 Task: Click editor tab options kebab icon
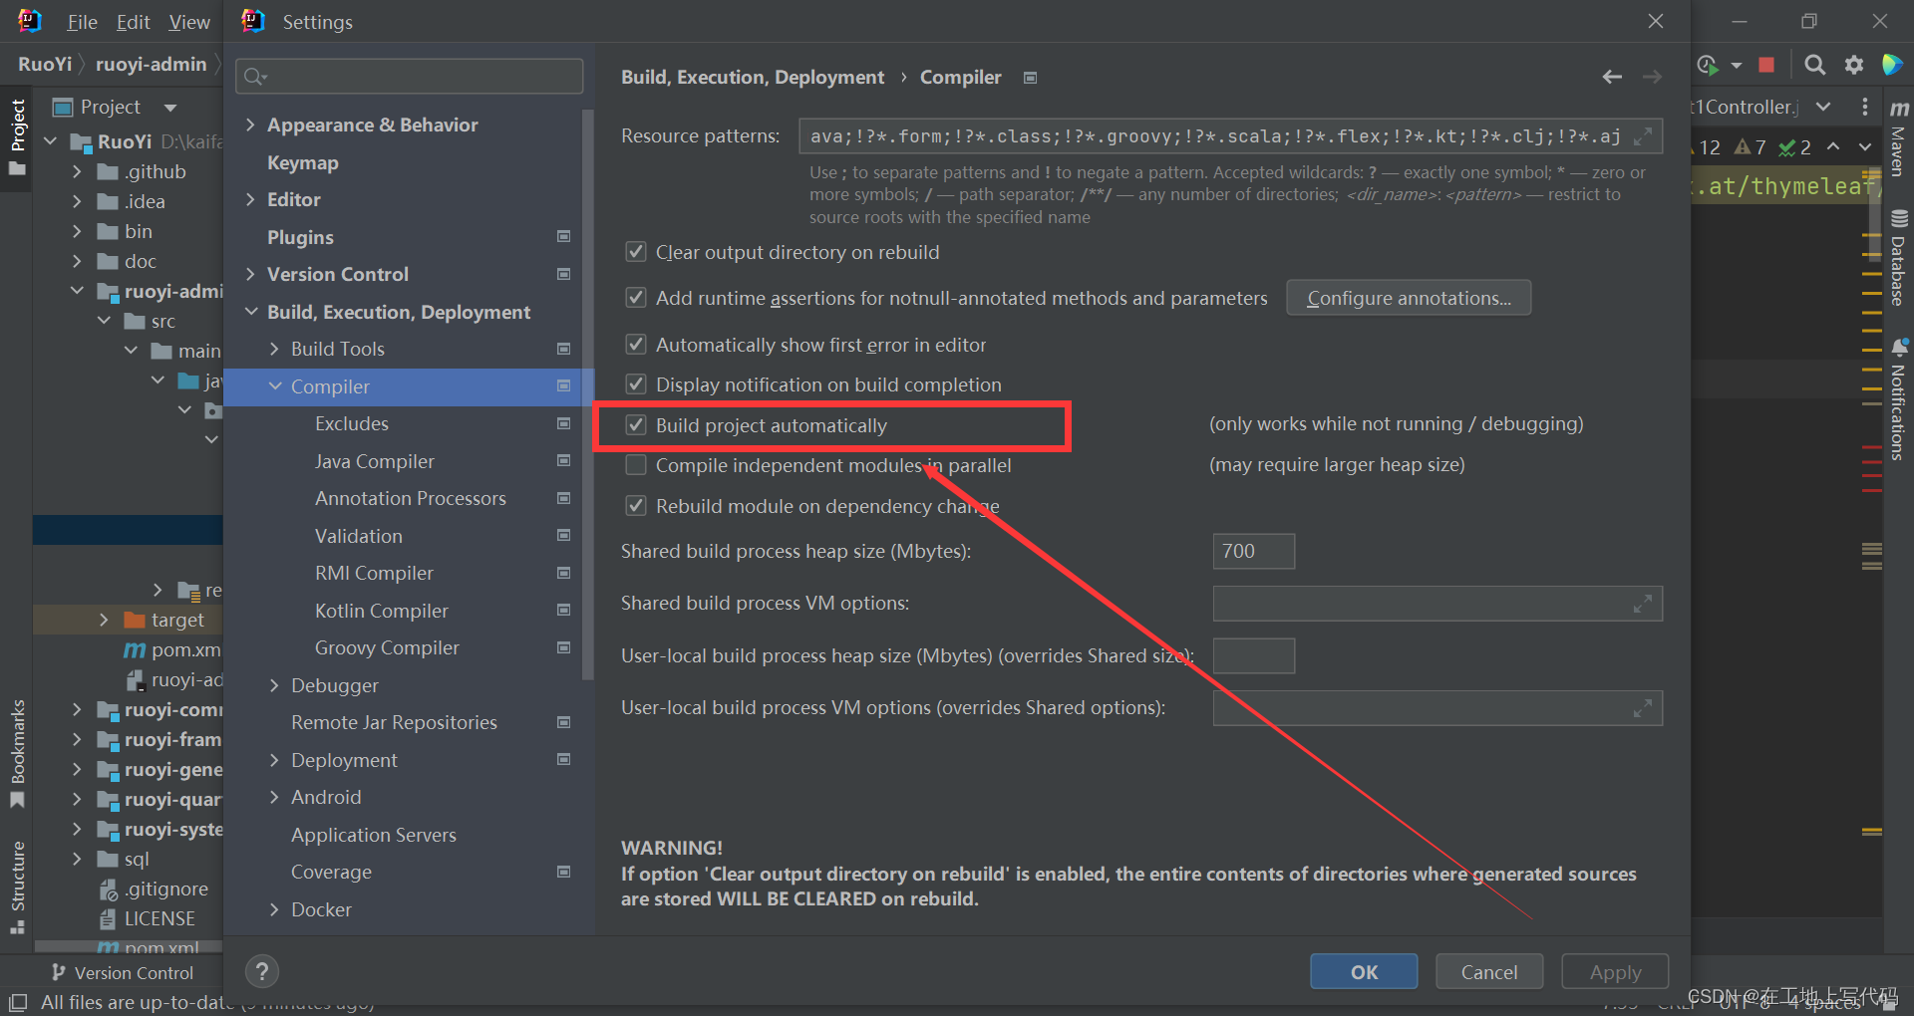1865,107
